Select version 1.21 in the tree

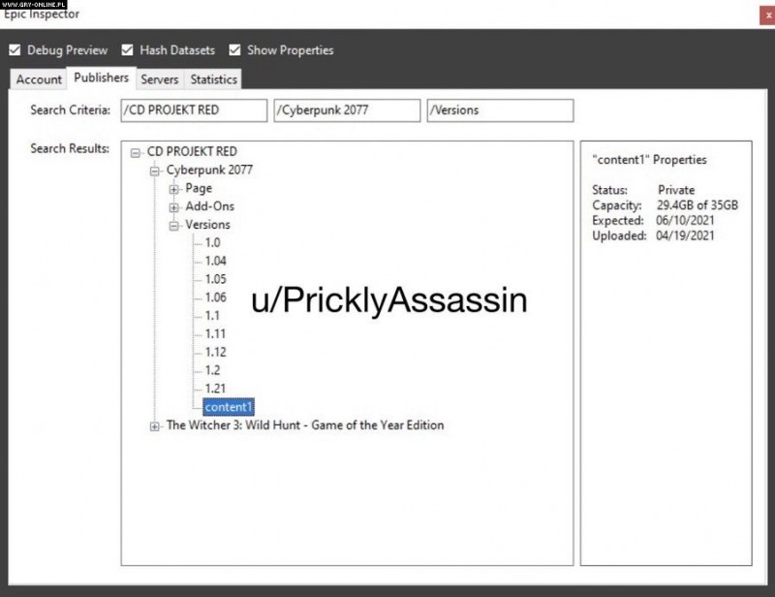215,389
